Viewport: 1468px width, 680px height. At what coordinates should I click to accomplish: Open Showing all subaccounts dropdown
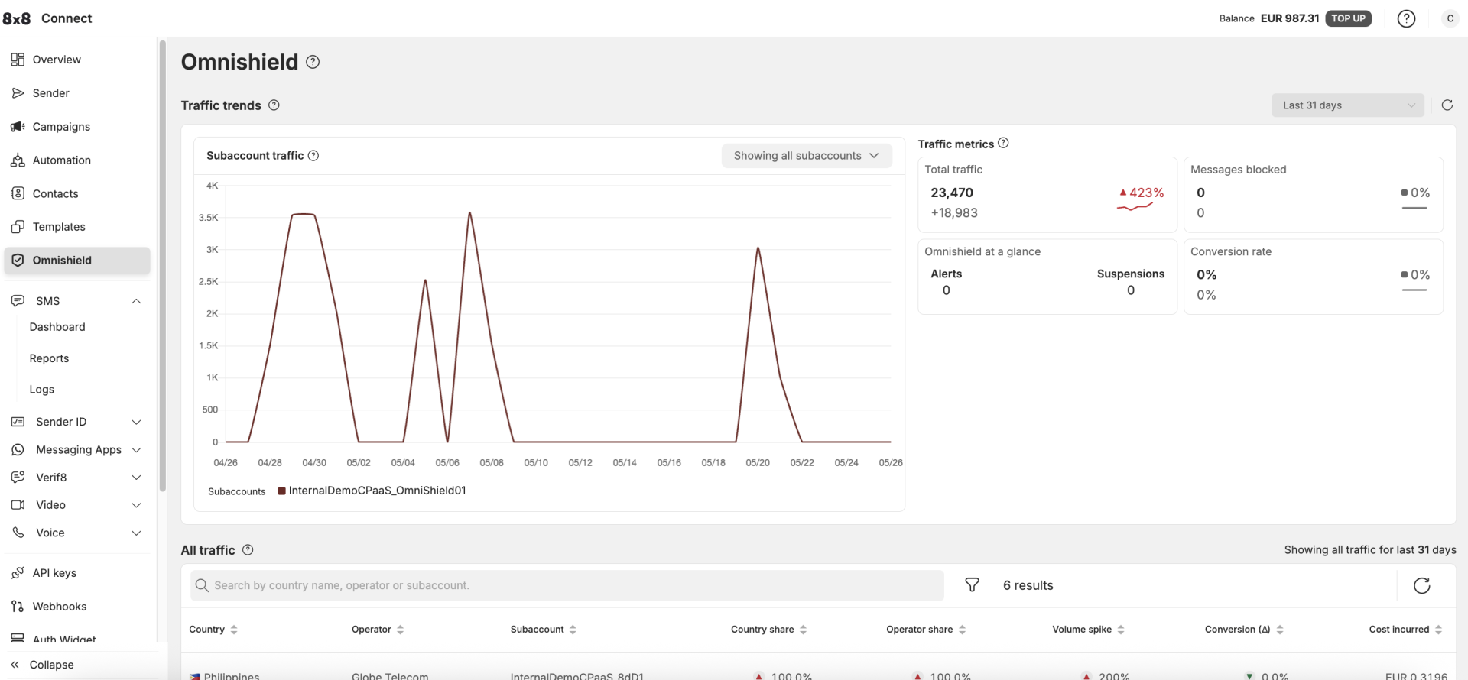pos(806,156)
